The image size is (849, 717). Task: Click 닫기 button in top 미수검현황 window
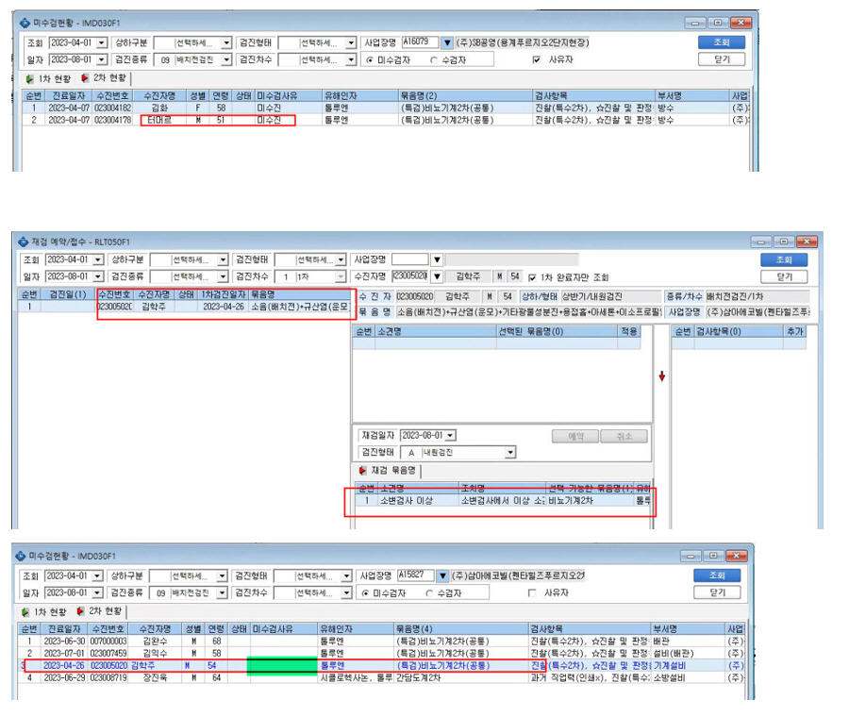722,59
